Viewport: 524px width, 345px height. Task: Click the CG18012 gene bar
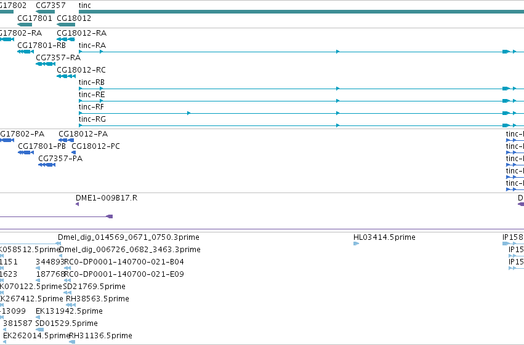pyautogui.click(x=66, y=25)
